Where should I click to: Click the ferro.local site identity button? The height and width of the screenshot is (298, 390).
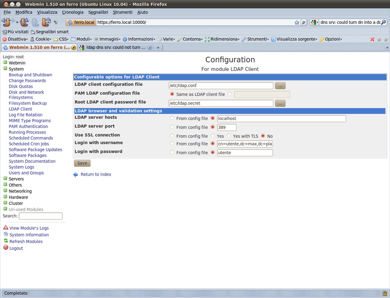click(81, 22)
